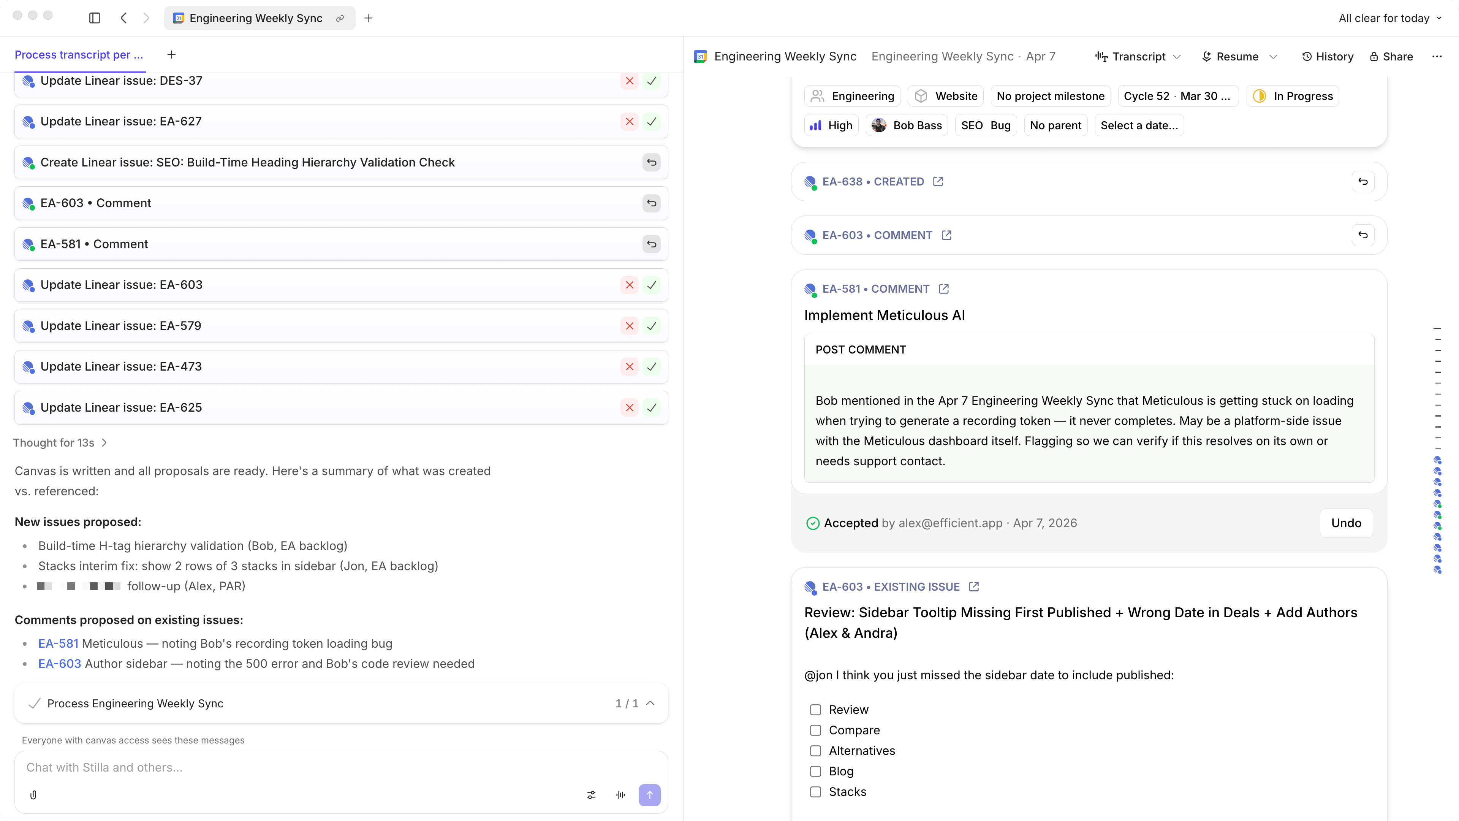The width and height of the screenshot is (1459, 821).
Task: Open the EA-581 link in summary
Action: [x=59, y=643]
